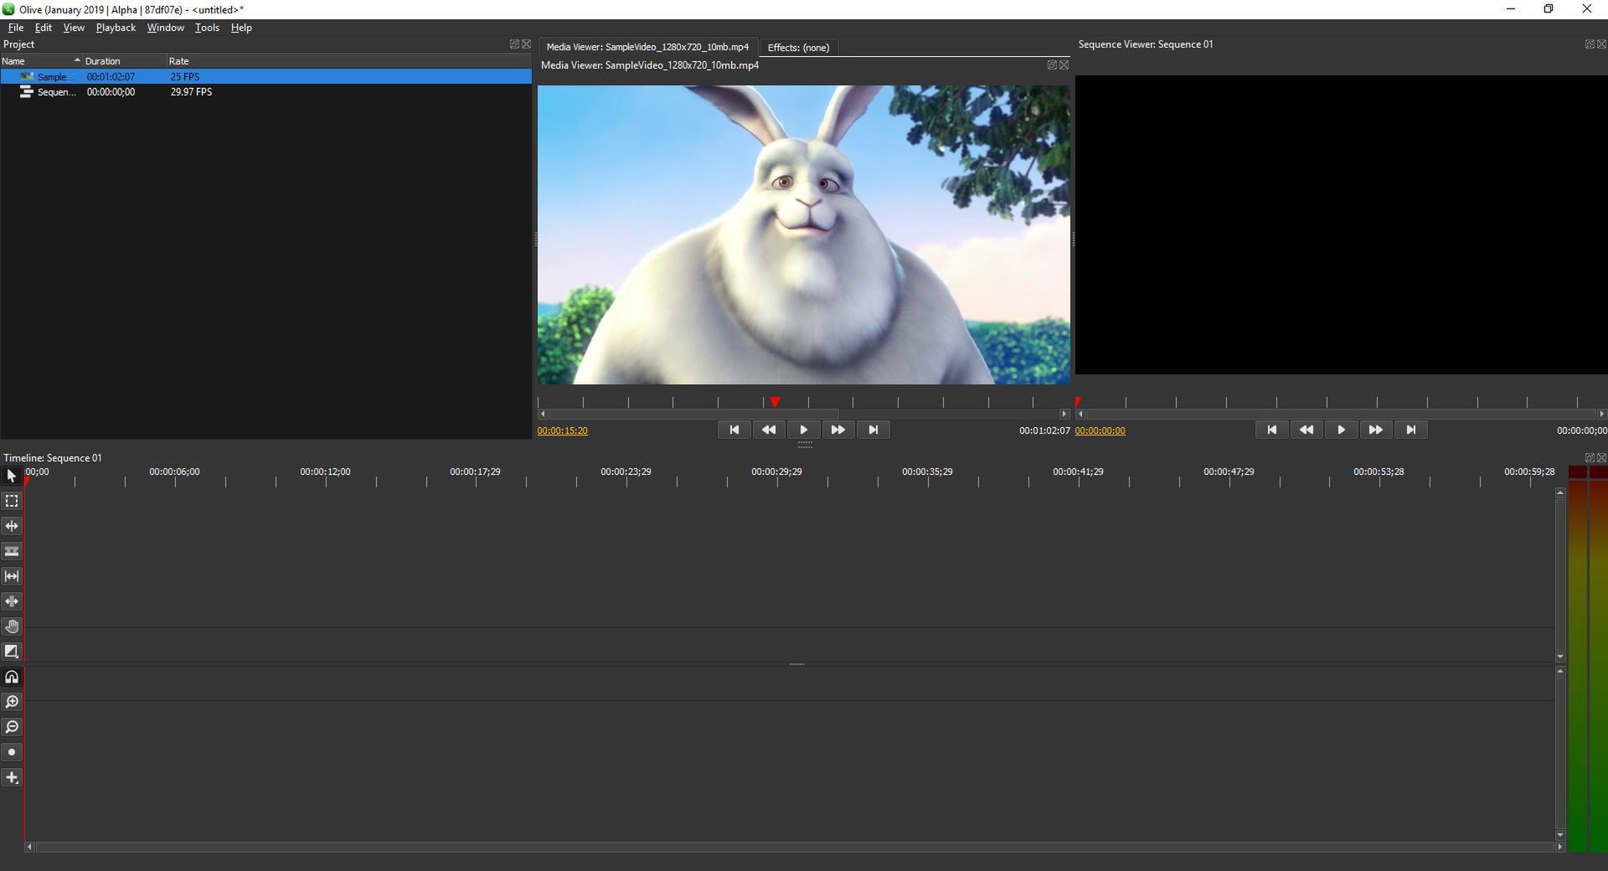Image resolution: width=1608 pixels, height=871 pixels.
Task: Expand the Timeline panel pop-out icon
Action: click(x=1589, y=457)
